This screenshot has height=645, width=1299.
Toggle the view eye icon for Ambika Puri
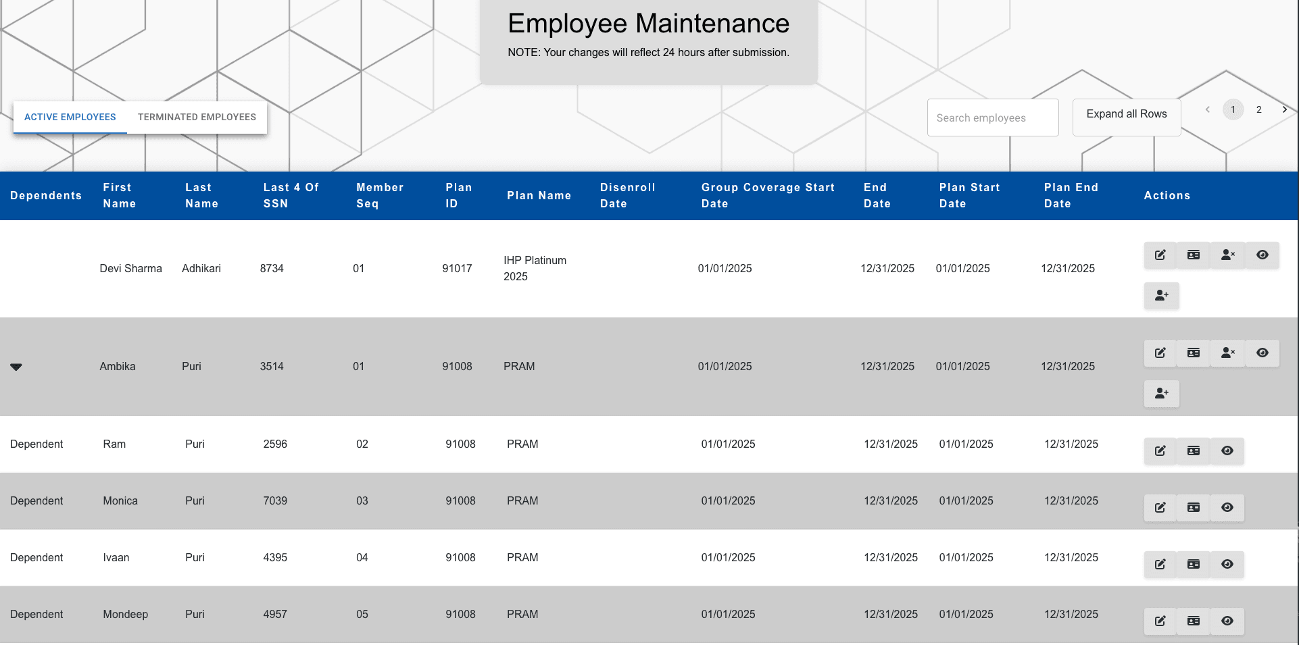[1263, 353]
